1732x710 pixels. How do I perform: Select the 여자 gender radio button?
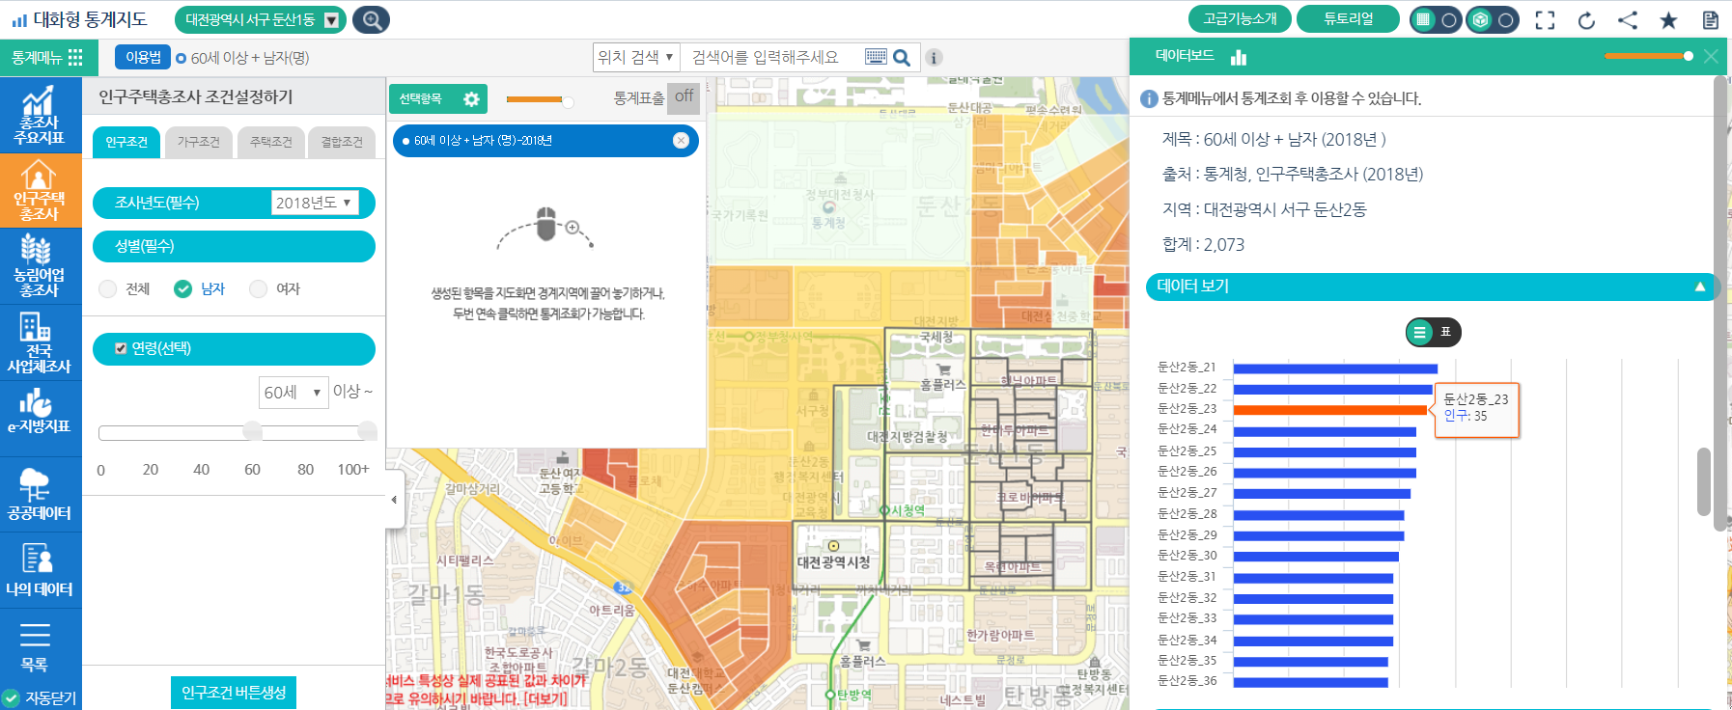coord(259,288)
